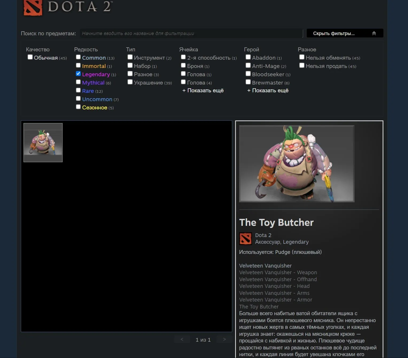408x358 pixels.
Task: Click The Toy Butcher item title
Action: coord(276,223)
